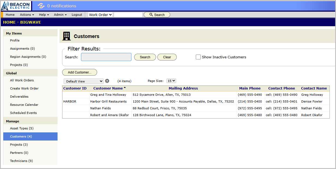Go to Home in the menu bar
The height and width of the screenshot is (169, 336).
(x=10, y=15)
